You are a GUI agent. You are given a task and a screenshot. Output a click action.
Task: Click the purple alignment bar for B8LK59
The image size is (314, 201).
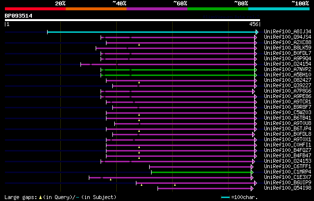pos(175,48)
